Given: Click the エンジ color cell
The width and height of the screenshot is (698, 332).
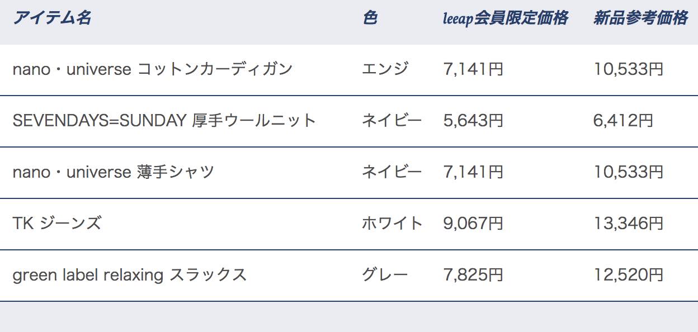Looking at the screenshot, I should 385,69.
